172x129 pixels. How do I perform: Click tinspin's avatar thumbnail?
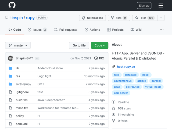[10, 58]
